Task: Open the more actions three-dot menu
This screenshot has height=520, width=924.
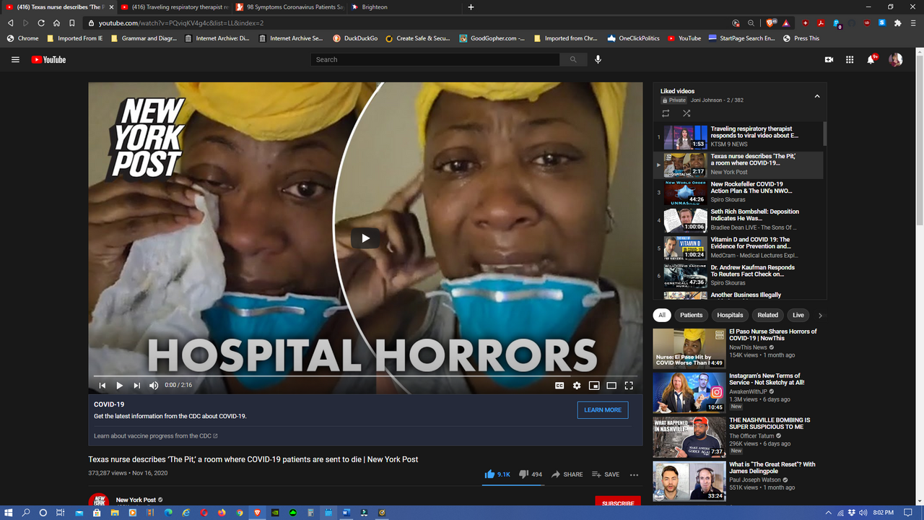Action: click(634, 474)
